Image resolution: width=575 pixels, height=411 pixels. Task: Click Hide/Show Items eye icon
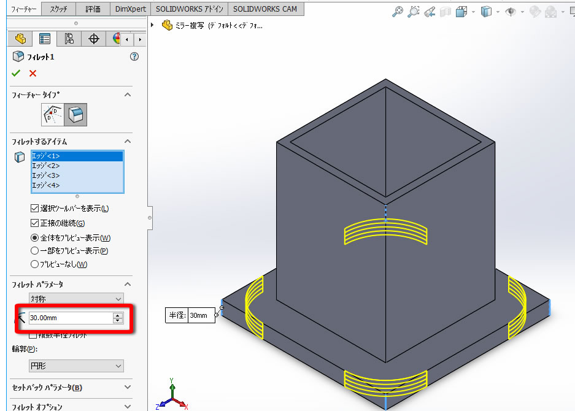(511, 12)
